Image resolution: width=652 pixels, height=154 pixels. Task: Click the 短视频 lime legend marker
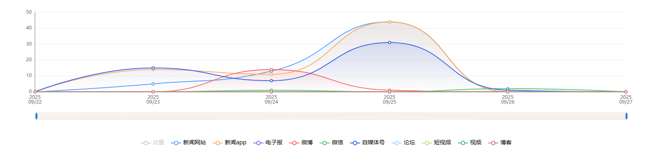tap(427, 143)
